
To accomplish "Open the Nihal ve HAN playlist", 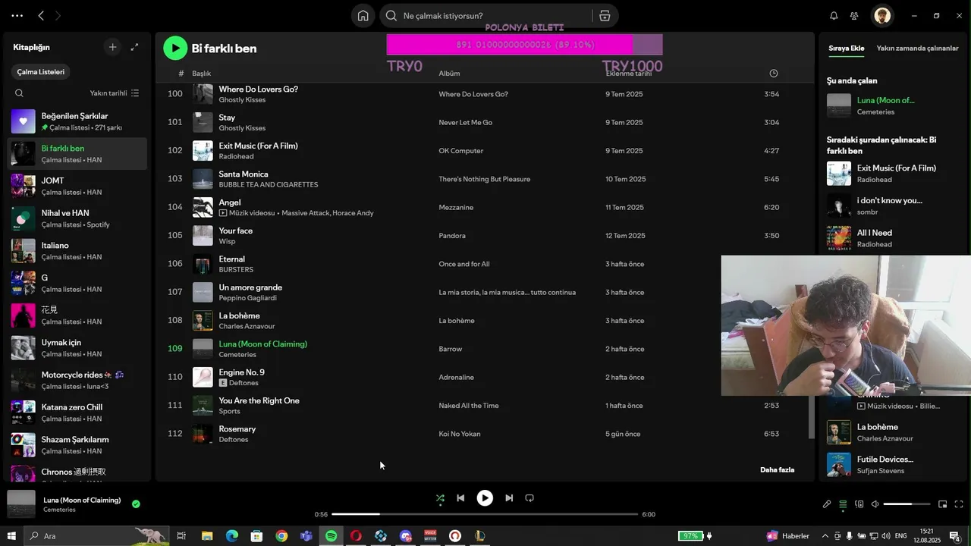I will [x=77, y=218].
